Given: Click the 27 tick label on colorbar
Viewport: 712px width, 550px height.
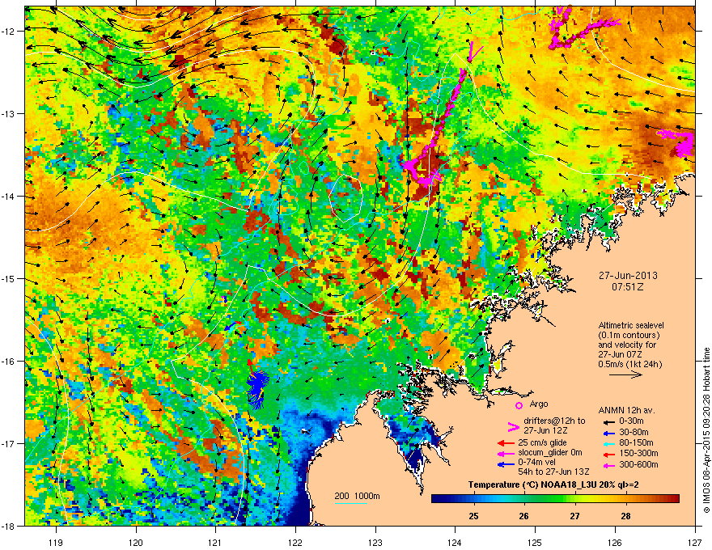Looking at the screenshot, I should click(575, 516).
